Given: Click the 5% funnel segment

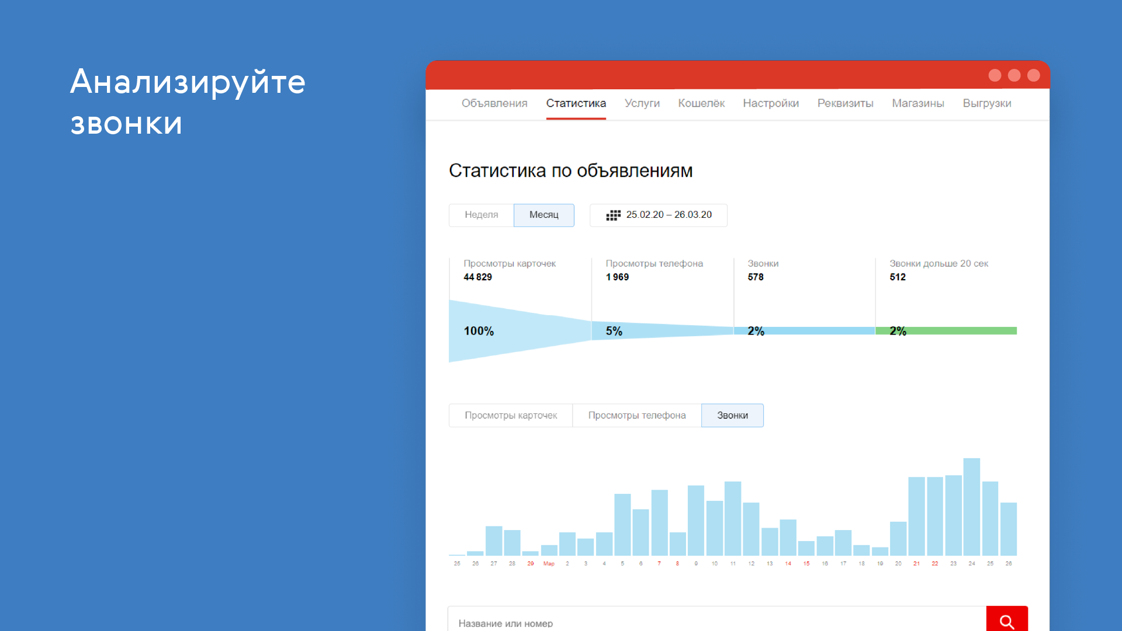Looking at the screenshot, I should (662, 331).
